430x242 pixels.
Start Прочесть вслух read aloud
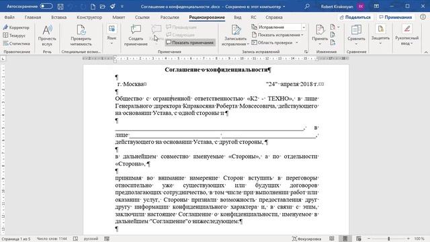click(47, 36)
